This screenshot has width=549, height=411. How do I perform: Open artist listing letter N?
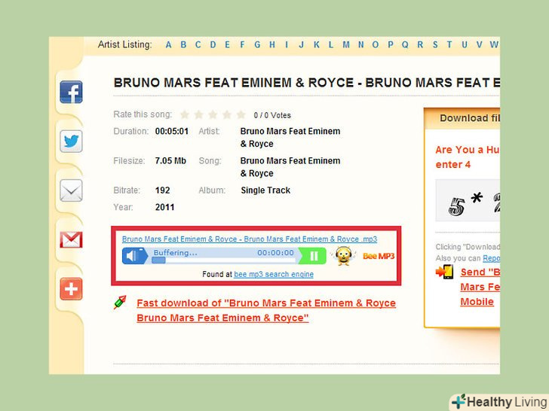(361, 44)
